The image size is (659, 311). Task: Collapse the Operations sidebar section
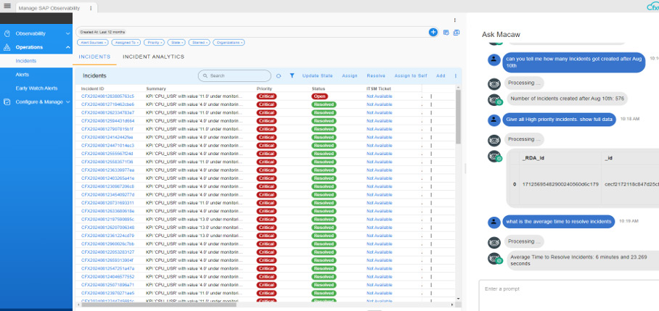(67, 47)
